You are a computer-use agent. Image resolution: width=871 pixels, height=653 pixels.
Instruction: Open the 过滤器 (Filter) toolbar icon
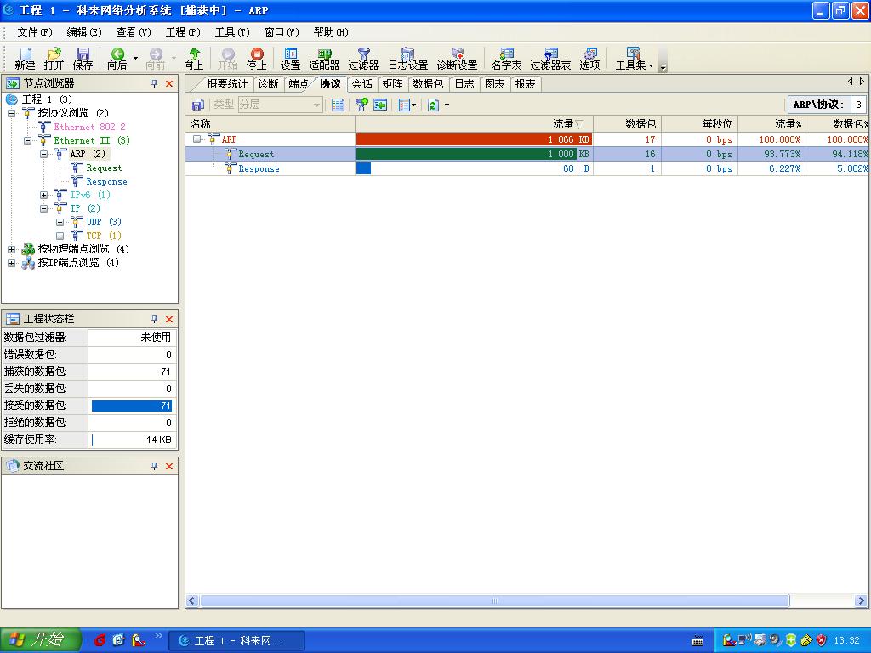363,58
